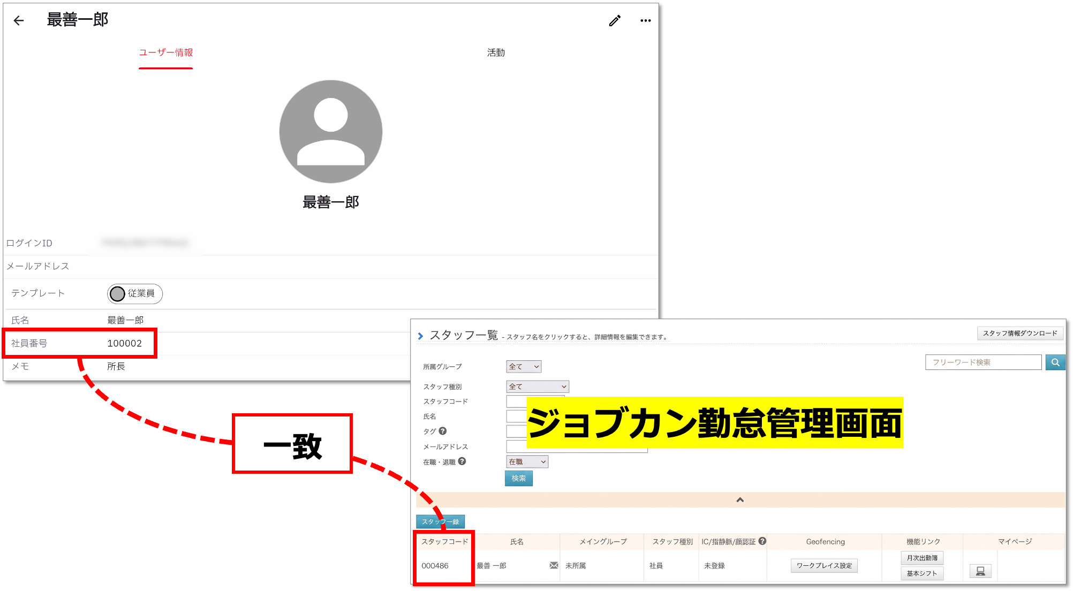The height and width of the screenshot is (591, 1073).
Task: Click スタッフ情報ダウンロード button
Action: point(1019,333)
